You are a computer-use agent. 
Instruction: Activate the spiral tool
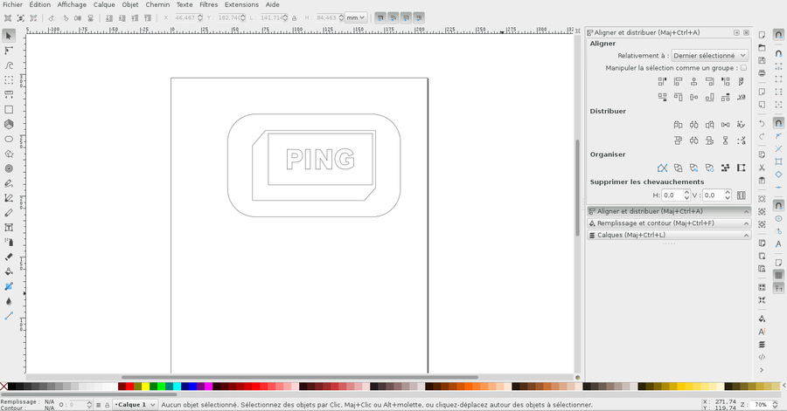(9, 168)
